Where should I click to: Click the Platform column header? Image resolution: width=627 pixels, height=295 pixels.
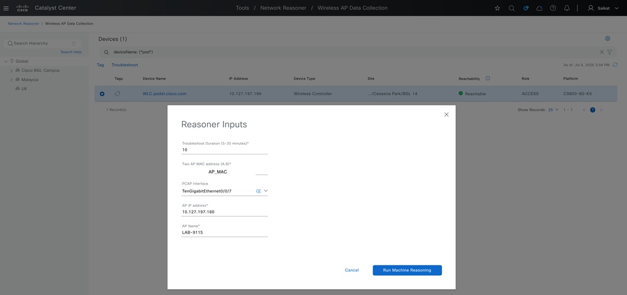(571, 79)
